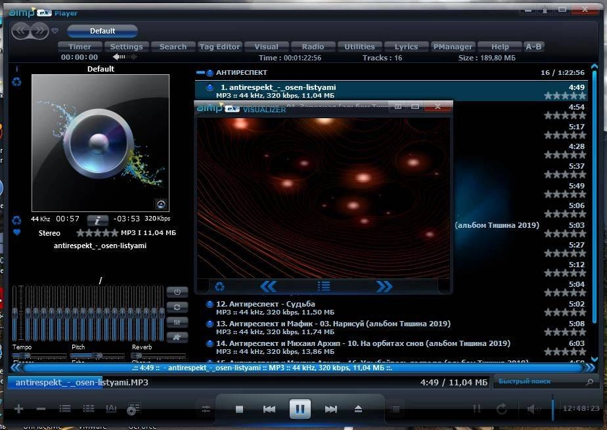
Task: Open the Settings tab
Action: click(126, 47)
